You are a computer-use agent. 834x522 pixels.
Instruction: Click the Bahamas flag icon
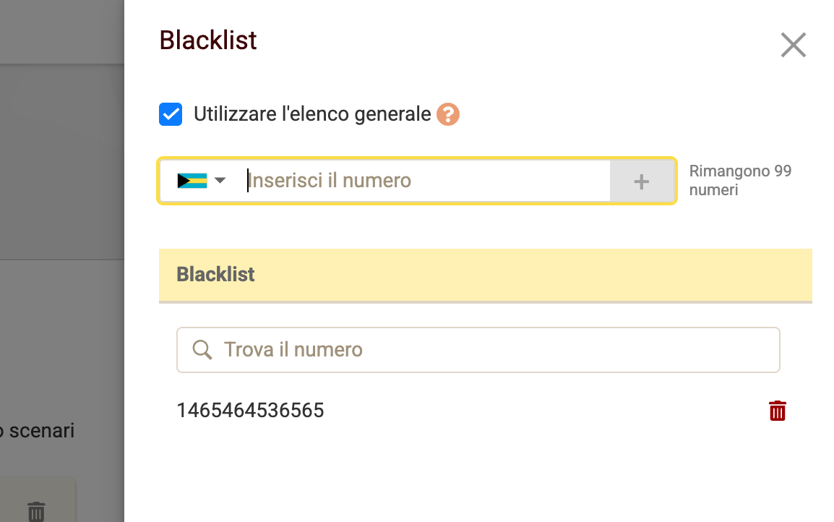coord(194,180)
